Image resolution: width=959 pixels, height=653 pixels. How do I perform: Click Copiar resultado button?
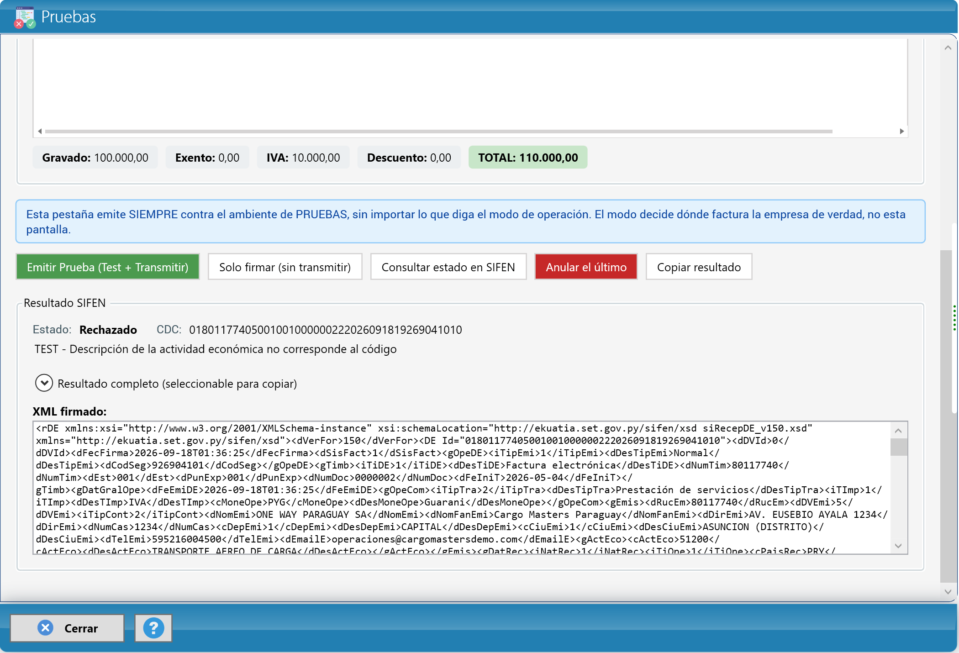tap(699, 267)
